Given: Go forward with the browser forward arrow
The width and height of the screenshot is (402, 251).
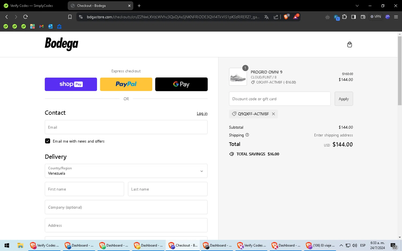Looking at the screenshot, I should pos(16,17).
